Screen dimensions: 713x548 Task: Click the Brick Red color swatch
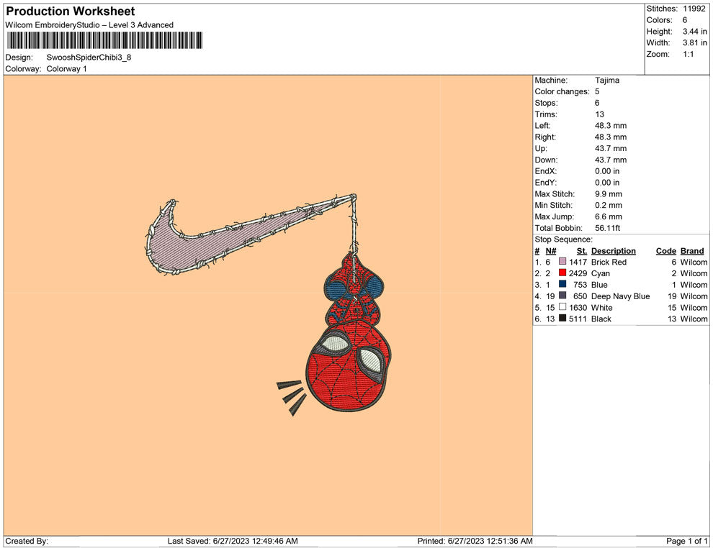(562, 262)
